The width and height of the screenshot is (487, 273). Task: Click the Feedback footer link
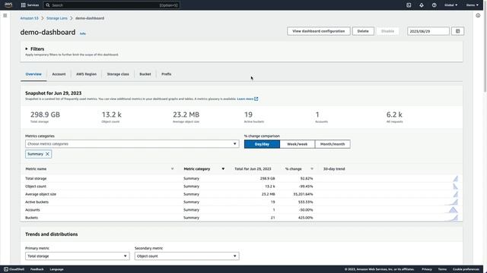(37, 269)
